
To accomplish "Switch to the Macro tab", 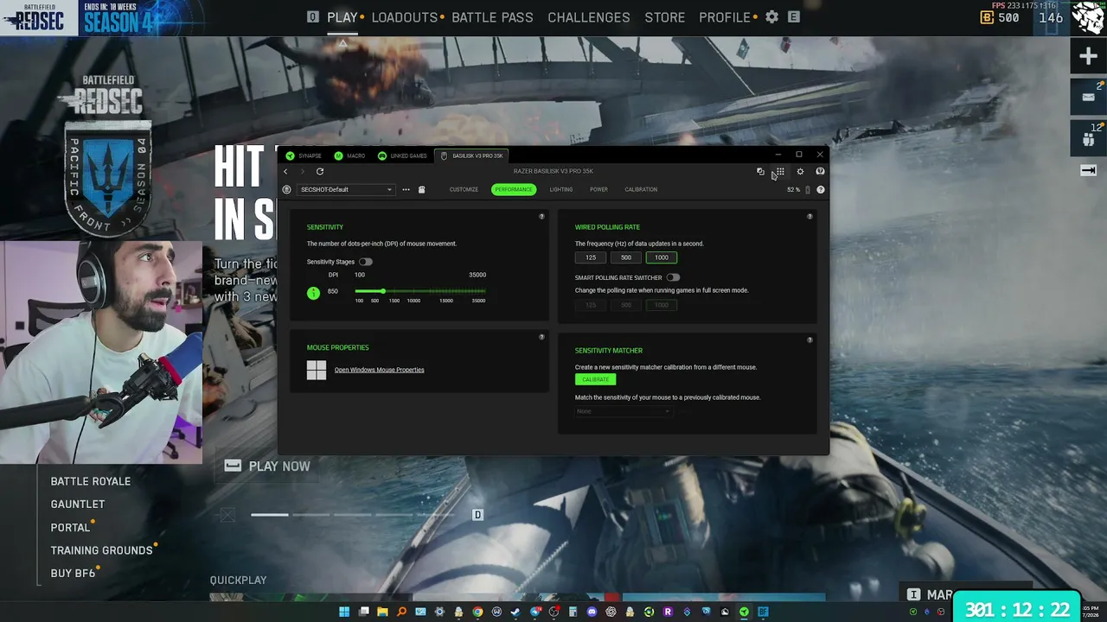I will pos(350,155).
